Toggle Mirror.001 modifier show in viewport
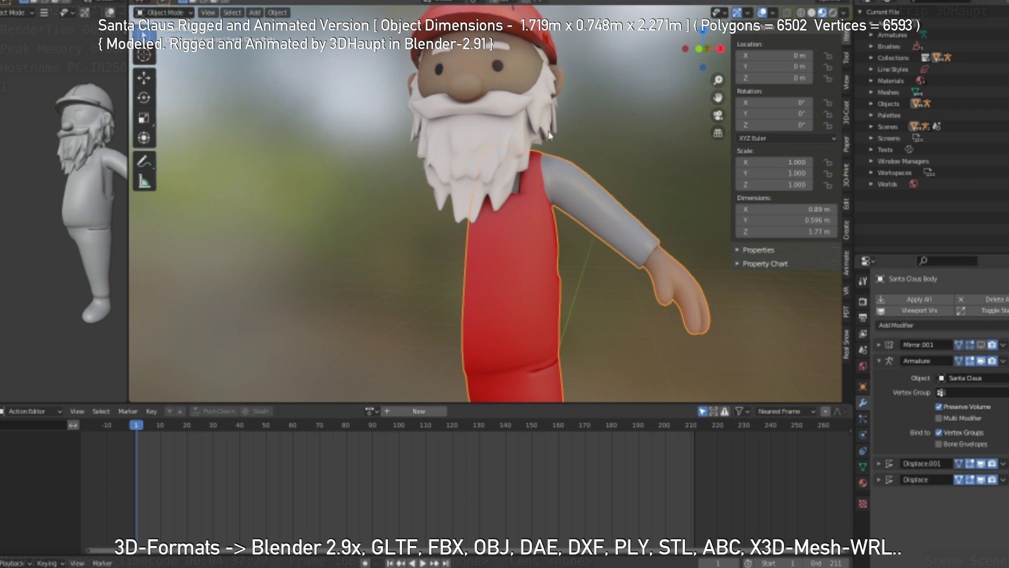1009x568 pixels. tap(981, 345)
